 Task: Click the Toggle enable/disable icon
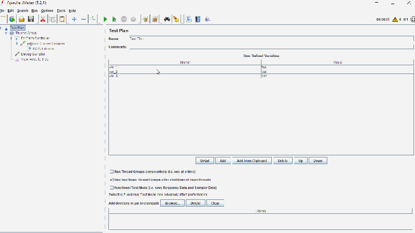[x=93, y=19]
